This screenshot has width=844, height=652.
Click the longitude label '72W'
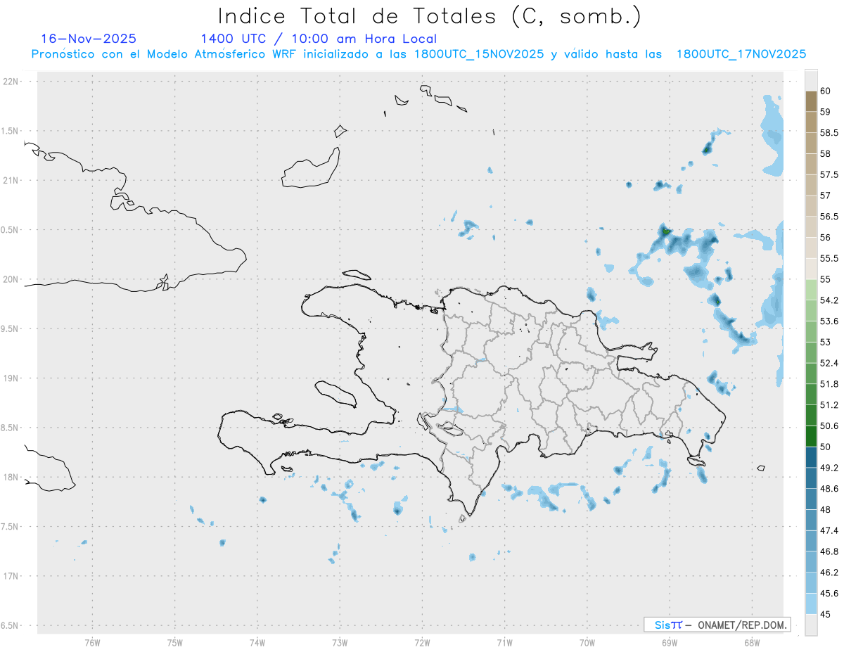[422, 642]
